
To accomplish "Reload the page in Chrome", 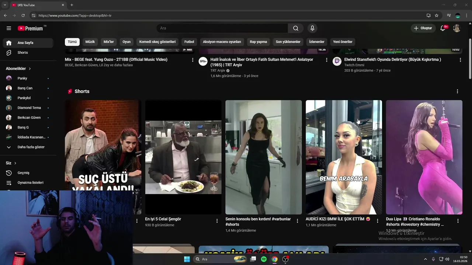I will coord(23,15).
